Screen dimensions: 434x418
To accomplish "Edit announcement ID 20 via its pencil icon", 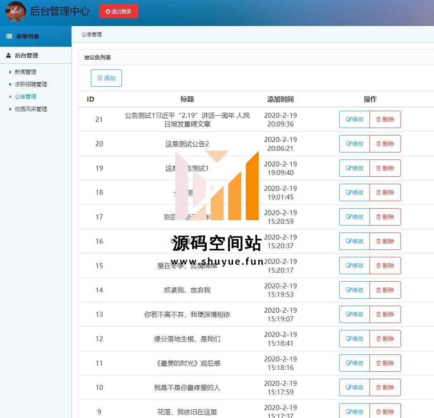I will [348, 144].
